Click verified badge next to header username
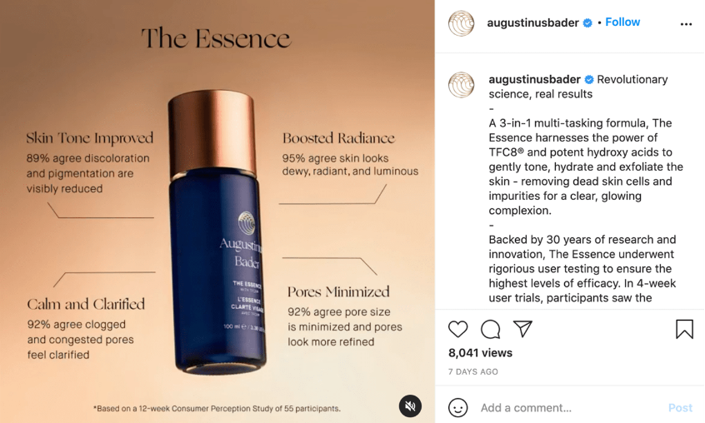The width and height of the screenshot is (705, 423). [587, 23]
